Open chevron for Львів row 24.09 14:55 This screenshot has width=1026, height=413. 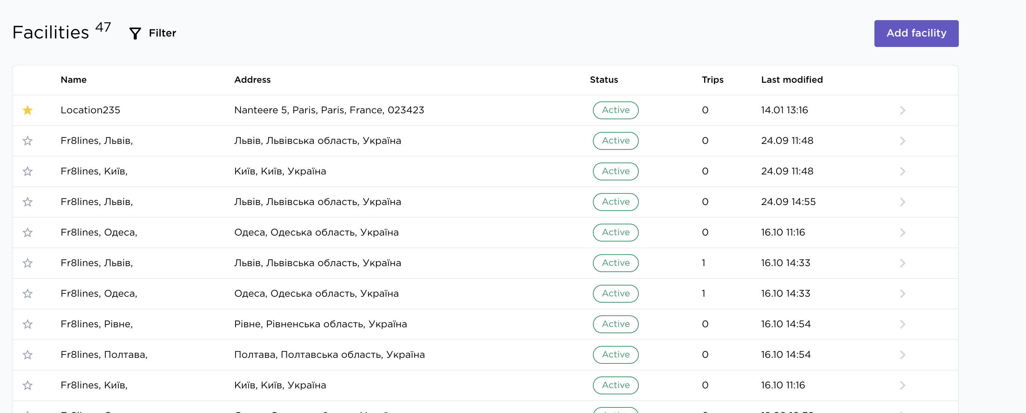[x=902, y=202]
